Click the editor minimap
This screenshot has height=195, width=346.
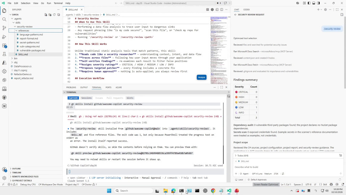219,50
